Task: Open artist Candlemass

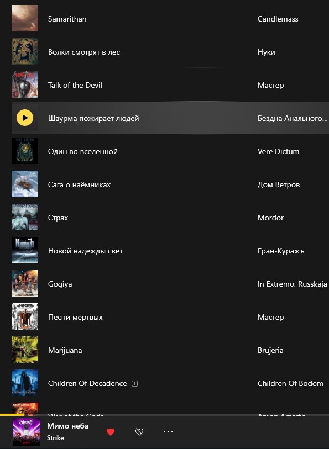Action: (x=278, y=19)
